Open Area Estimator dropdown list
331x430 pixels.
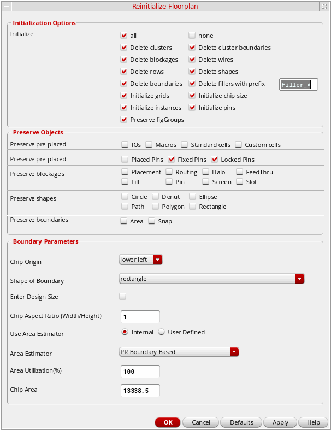[x=179, y=352]
